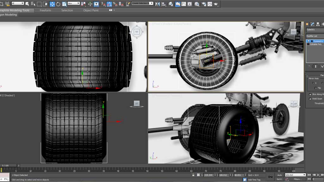Expand the Editable Poly sub-objects

pyautogui.click(x=308, y=44)
